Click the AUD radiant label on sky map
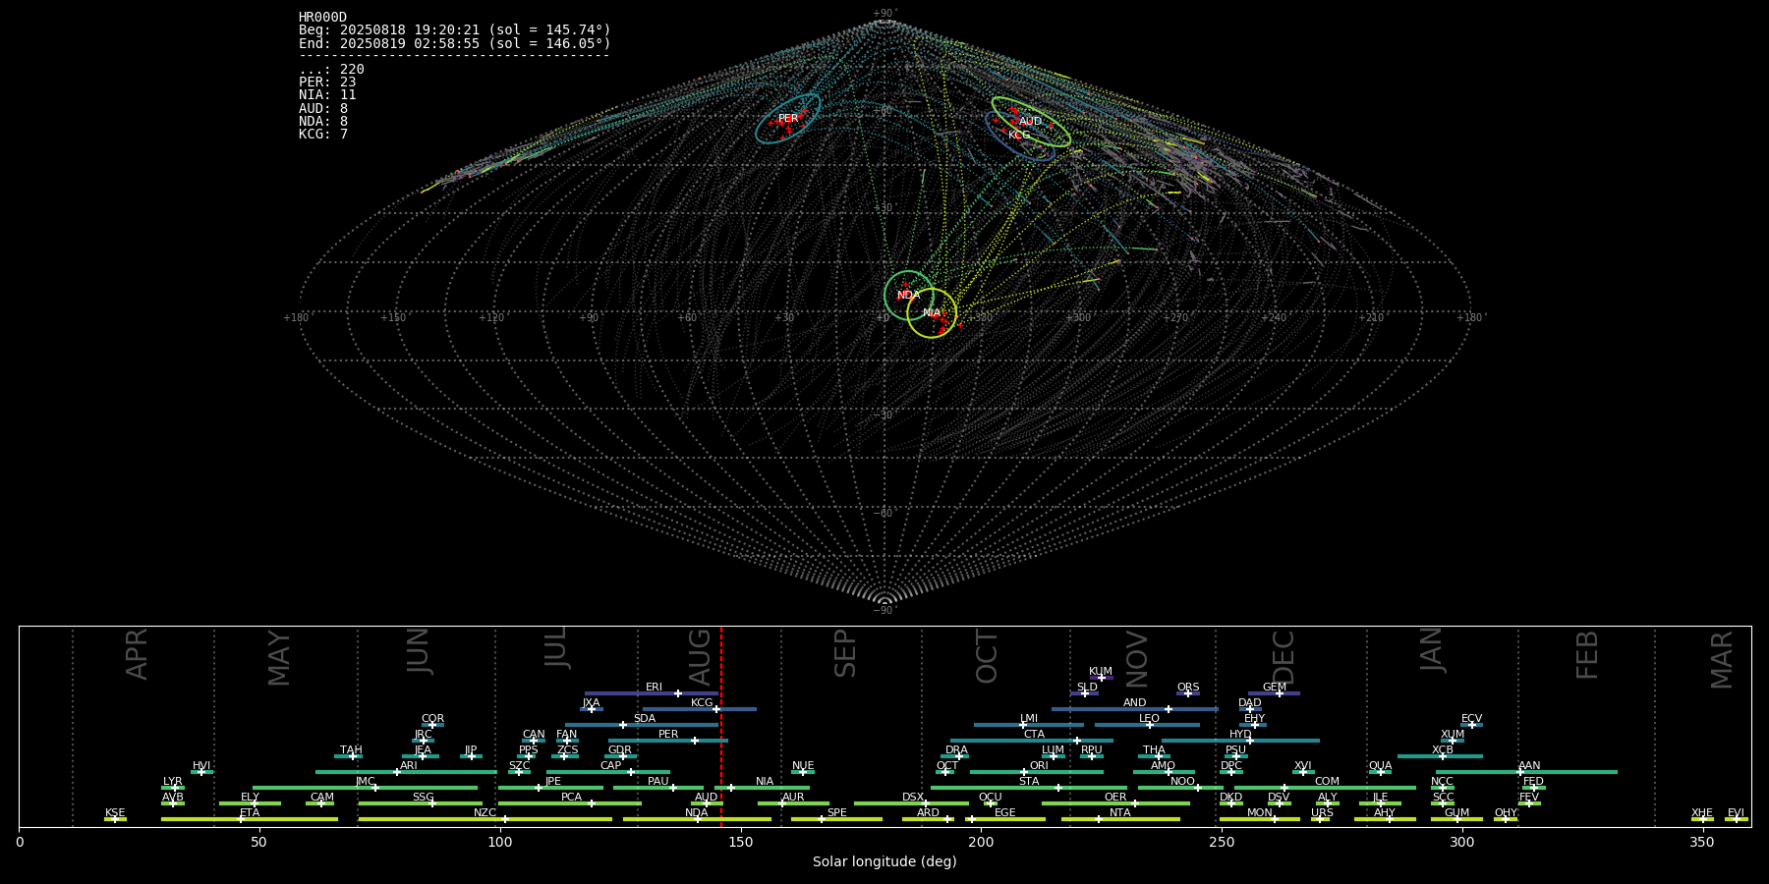The width and height of the screenshot is (1769, 884). [1030, 122]
